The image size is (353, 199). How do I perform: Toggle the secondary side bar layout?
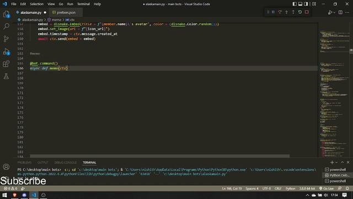pos(306,4)
